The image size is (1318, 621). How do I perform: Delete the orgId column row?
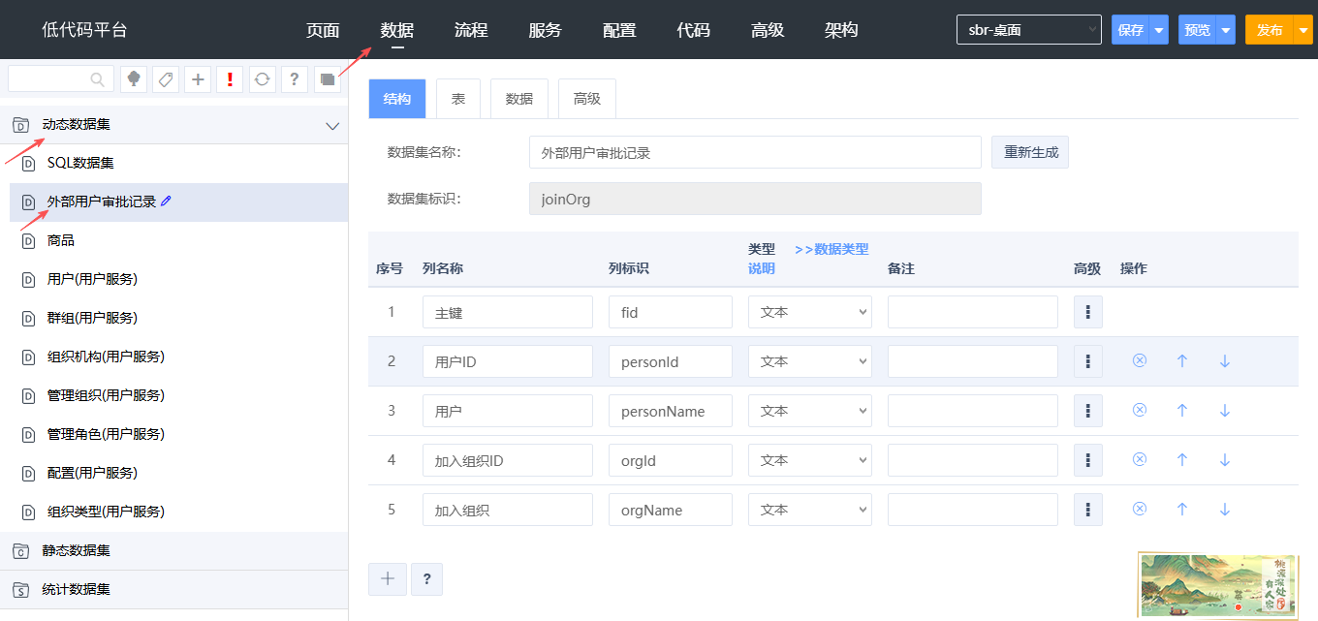[1140, 460]
